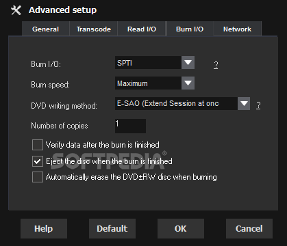Click the E-SAO writing method value
287x246 pixels.
[x=176, y=104]
